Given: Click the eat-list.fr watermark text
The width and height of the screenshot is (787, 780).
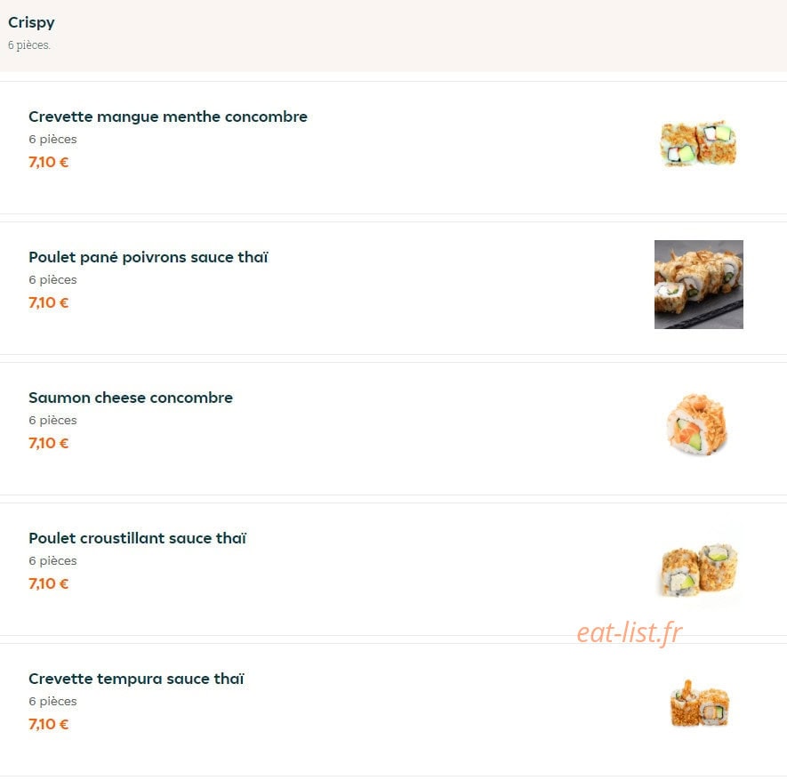Looking at the screenshot, I should coord(630,632).
